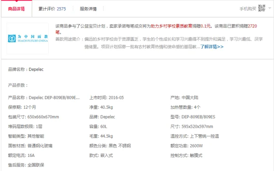274x171 pixels.
Task: Click the 控制方式: 触摸式 entry
Action: click(x=186, y=156)
